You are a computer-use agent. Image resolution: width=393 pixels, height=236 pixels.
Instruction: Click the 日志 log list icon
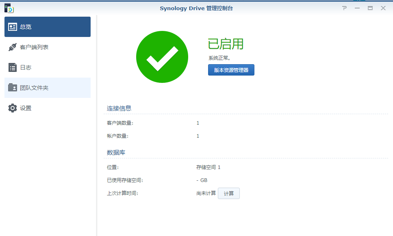pos(13,67)
